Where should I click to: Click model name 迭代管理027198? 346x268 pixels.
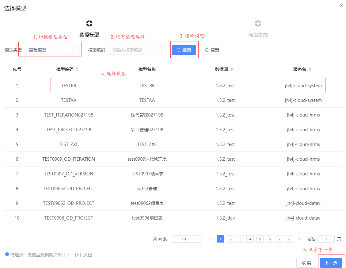147,115
